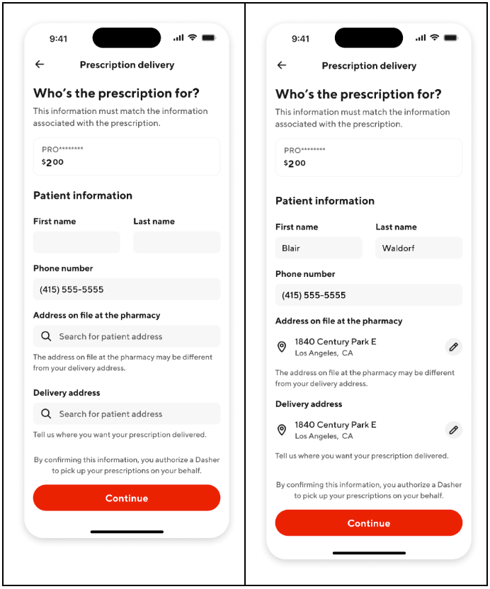Open the PRO prescription card on left screen
490x589 pixels.
click(x=127, y=156)
